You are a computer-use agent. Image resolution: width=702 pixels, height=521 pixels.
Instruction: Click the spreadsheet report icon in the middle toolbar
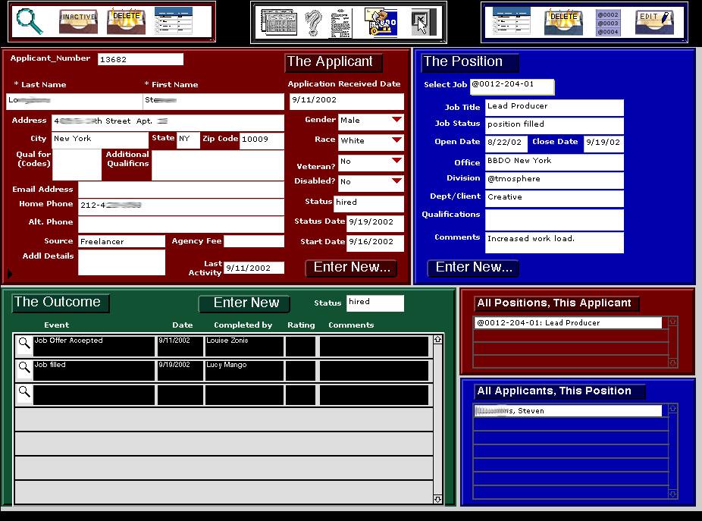[277, 23]
